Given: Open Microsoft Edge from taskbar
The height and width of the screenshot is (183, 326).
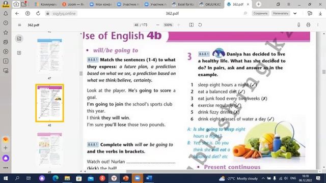Looking at the screenshot, I should 56,178.
